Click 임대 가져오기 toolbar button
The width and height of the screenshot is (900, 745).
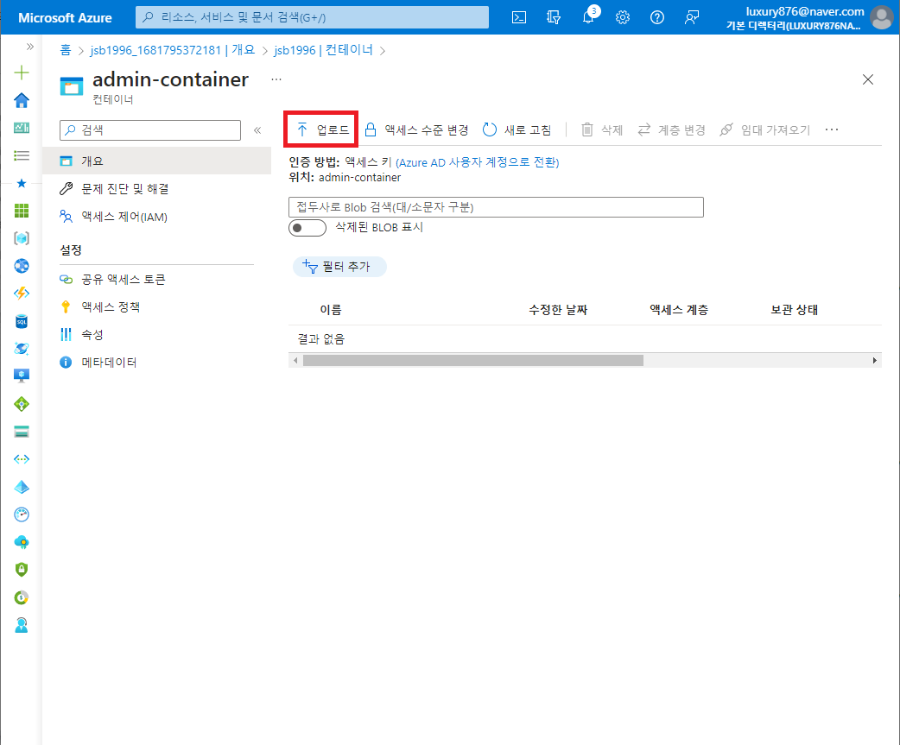[x=765, y=129]
